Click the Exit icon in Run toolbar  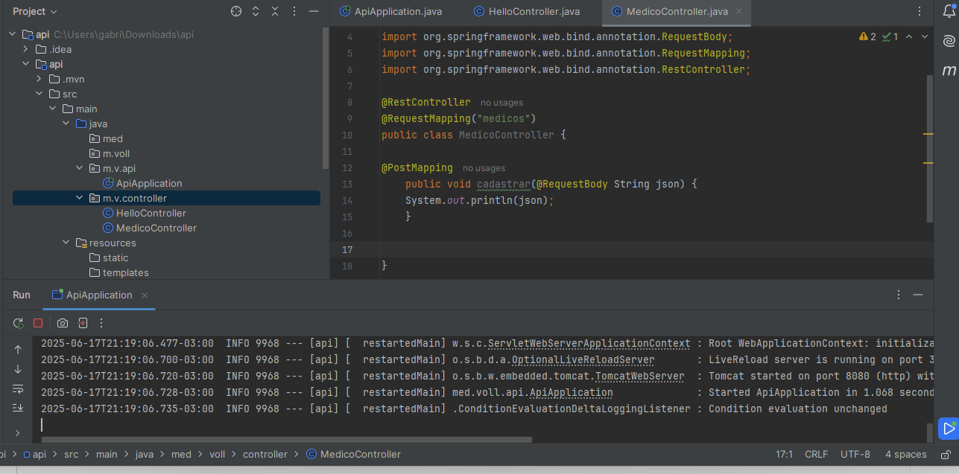point(83,323)
